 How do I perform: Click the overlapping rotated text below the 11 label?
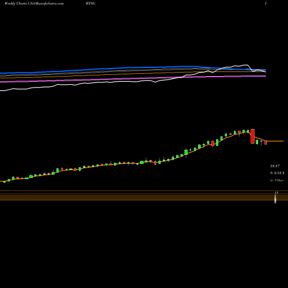click(276, 199)
